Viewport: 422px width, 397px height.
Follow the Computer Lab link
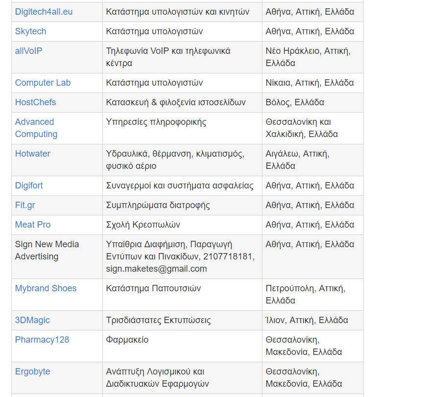click(43, 83)
